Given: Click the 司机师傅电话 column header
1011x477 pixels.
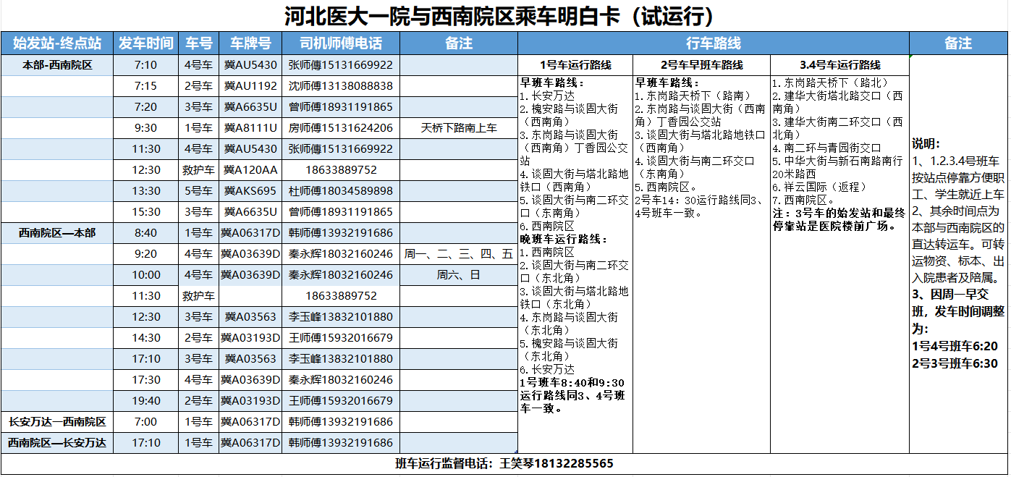Looking at the screenshot, I should pos(340,43).
